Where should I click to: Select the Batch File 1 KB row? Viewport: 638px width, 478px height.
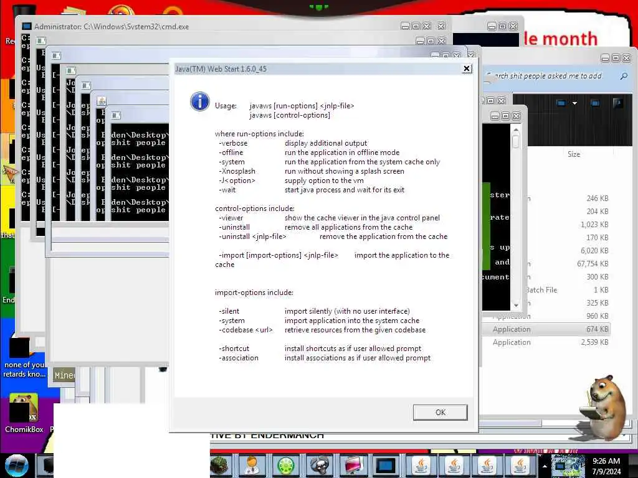click(568, 290)
